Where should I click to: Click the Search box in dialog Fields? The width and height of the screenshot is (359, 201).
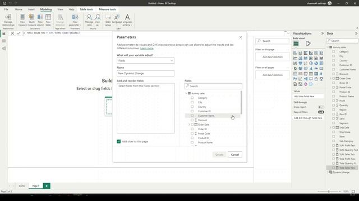(x=213, y=86)
